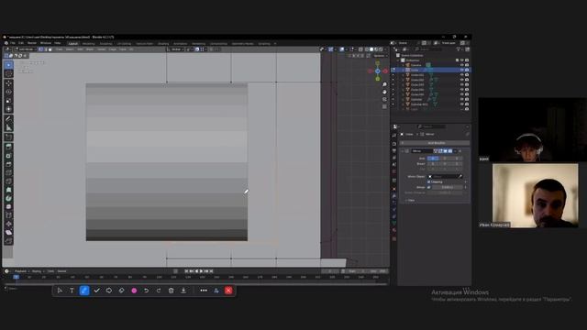587x330 pixels.
Task: Collapse the Mirror modifier panel
Action: pyautogui.click(x=403, y=150)
